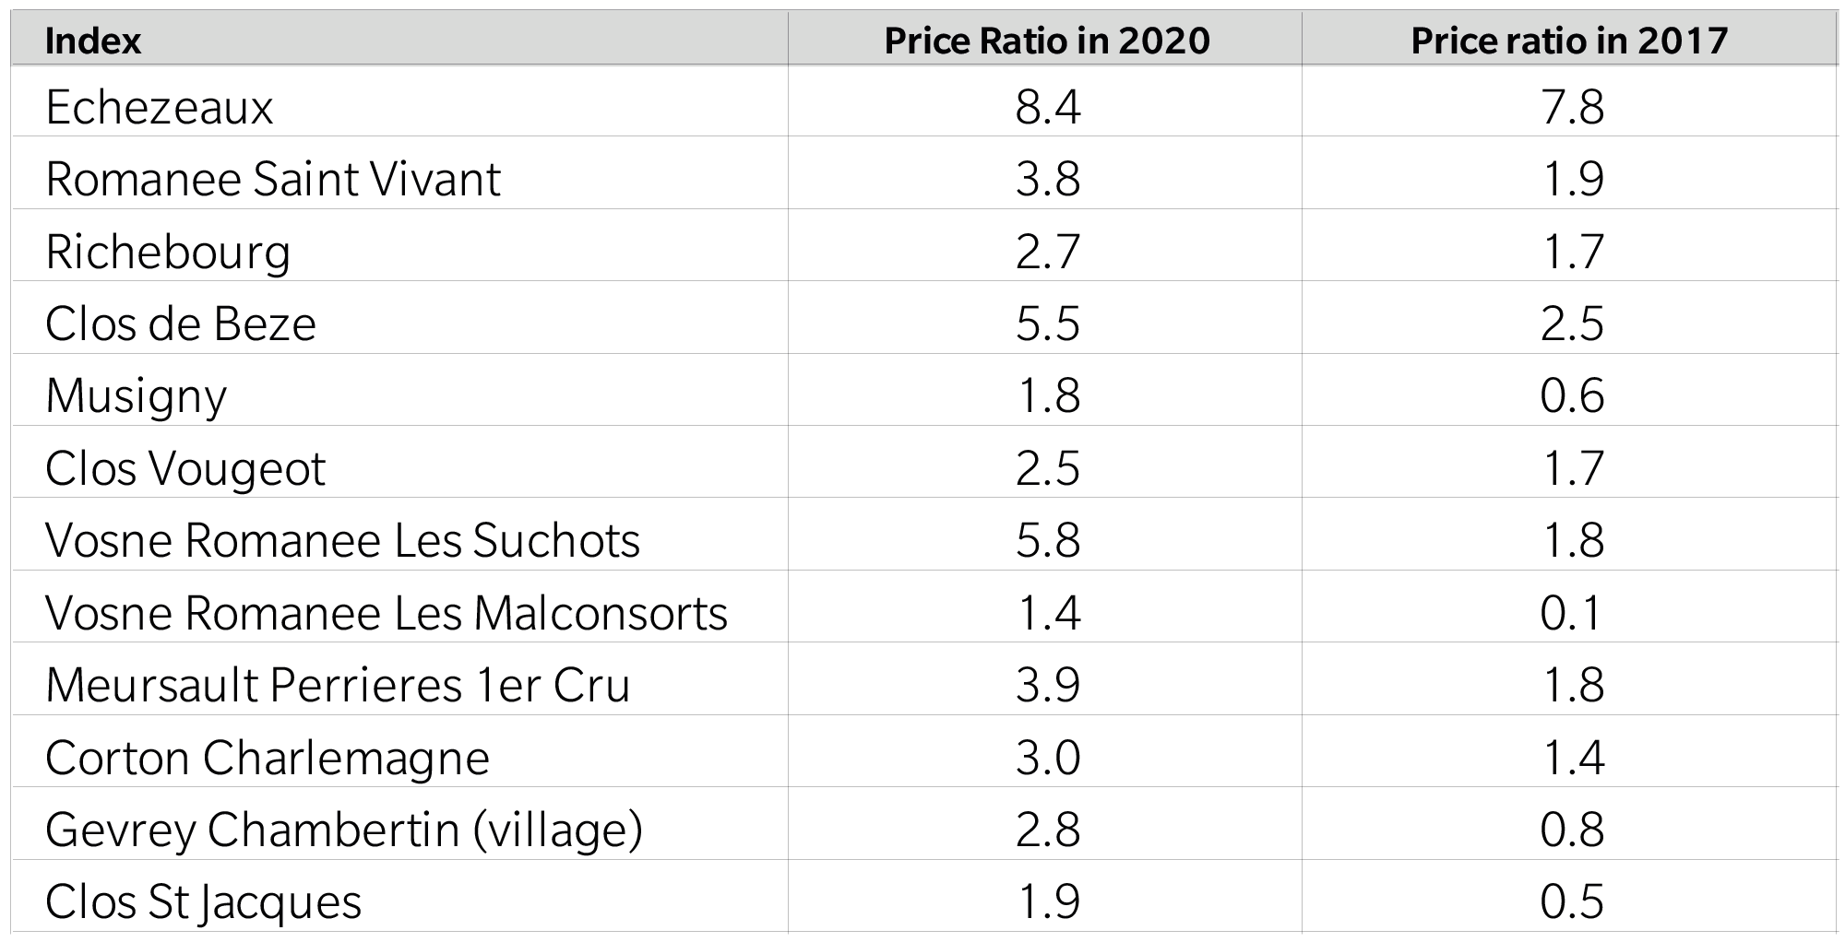This screenshot has height=942, width=1845.
Task: Select the Romanee Saint Vivant cell
Action: point(273,179)
